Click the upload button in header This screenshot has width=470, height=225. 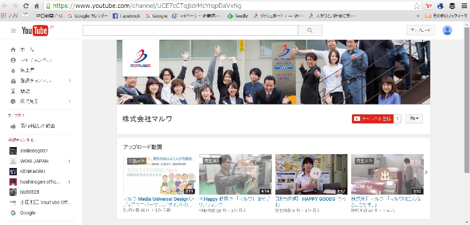tap(420, 30)
